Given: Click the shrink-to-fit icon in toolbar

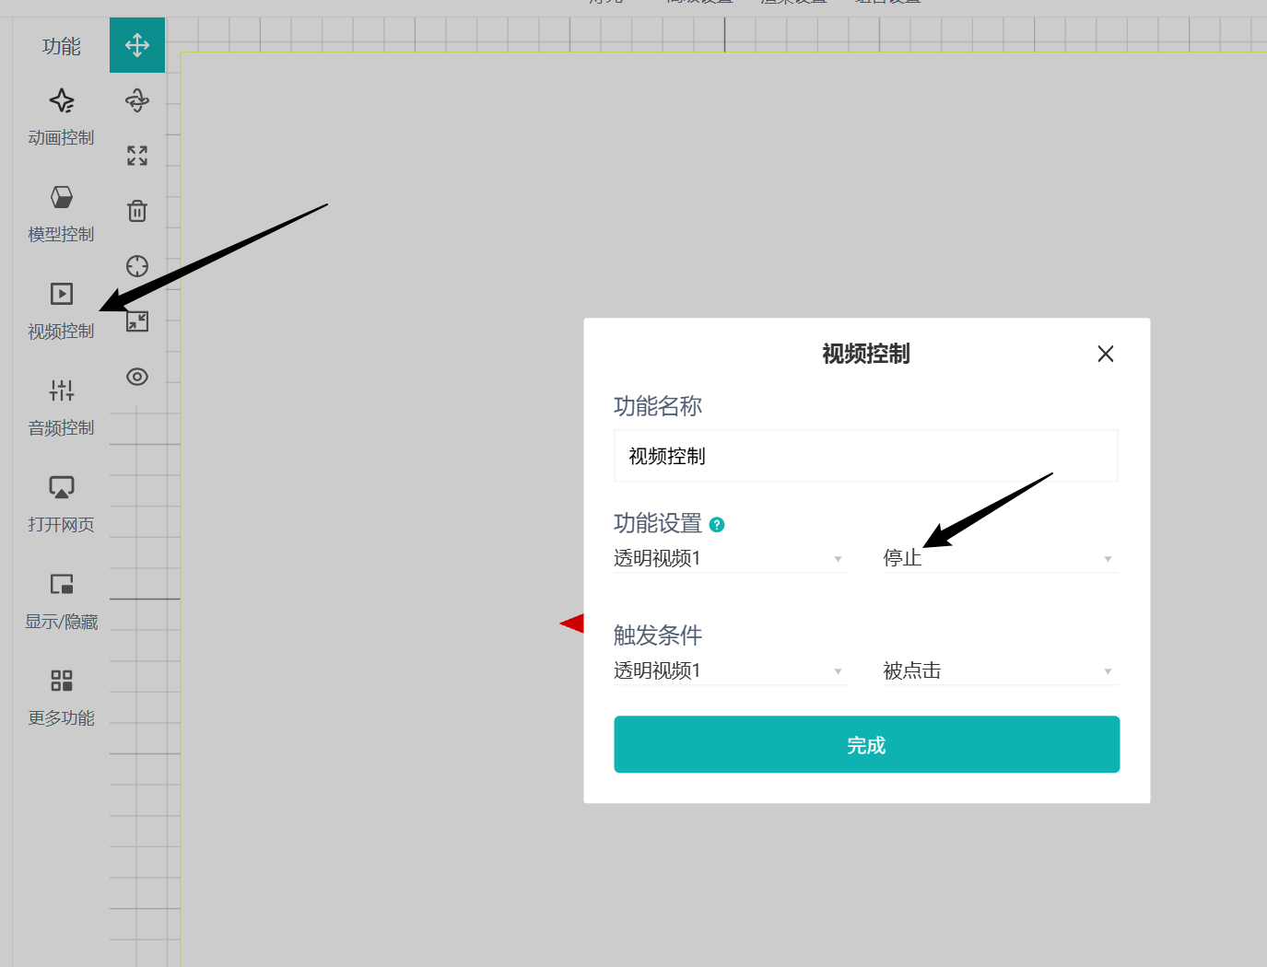Looking at the screenshot, I should pos(137,321).
